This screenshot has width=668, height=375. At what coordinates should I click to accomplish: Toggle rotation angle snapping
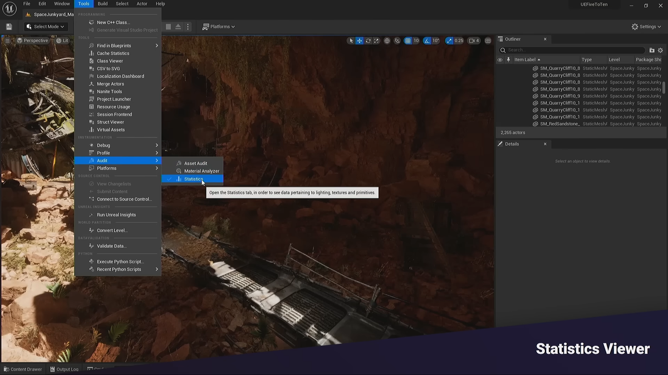tap(427, 41)
